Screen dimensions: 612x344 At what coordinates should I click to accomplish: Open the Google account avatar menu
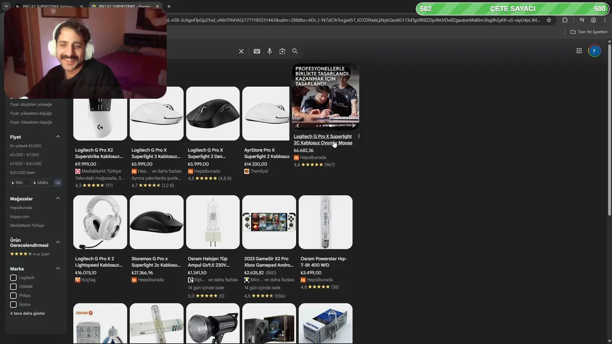[594, 51]
